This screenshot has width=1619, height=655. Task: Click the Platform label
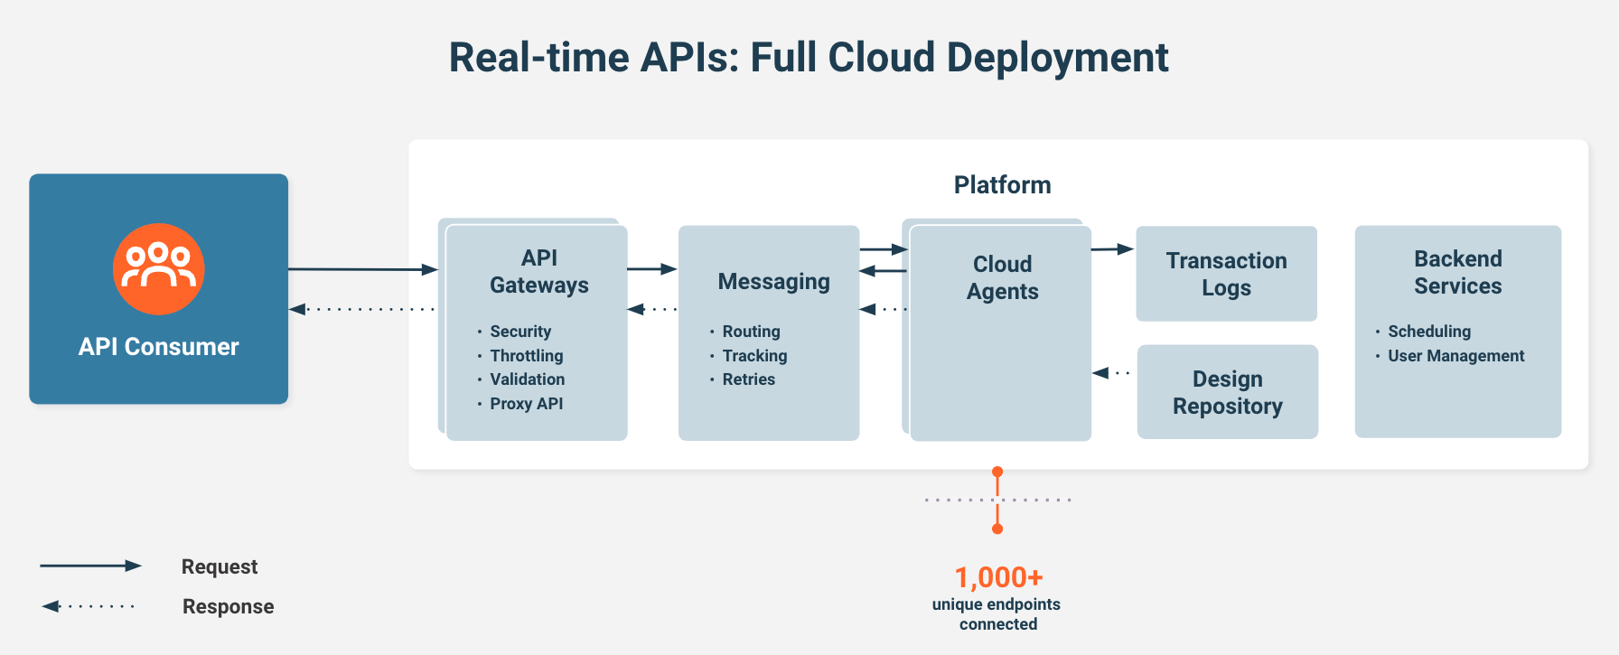(x=1002, y=185)
